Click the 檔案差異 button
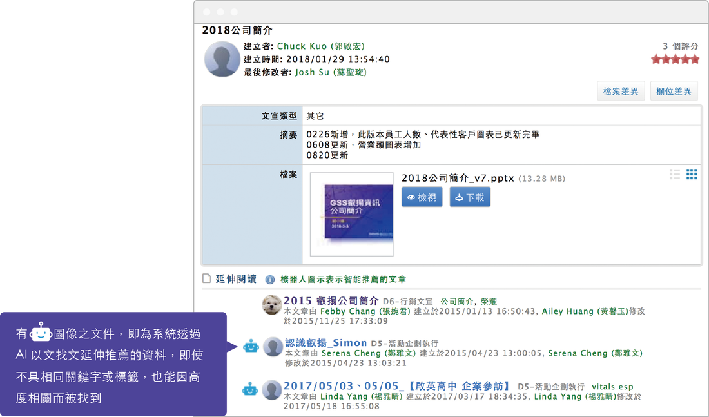 [621, 92]
